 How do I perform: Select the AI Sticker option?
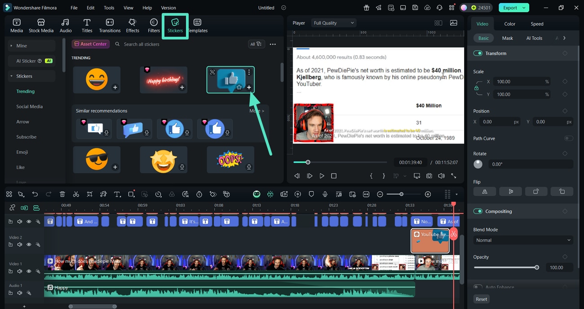31,61
